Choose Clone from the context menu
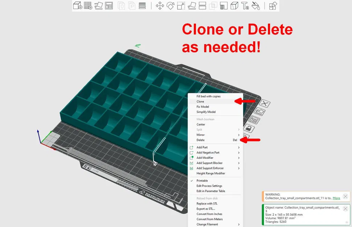The height and width of the screenshot is (227, 352). [215, 102]
